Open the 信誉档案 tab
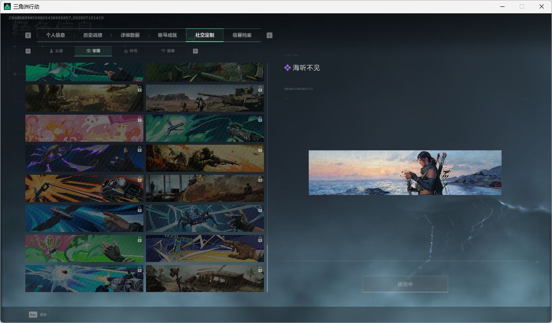 242,35
